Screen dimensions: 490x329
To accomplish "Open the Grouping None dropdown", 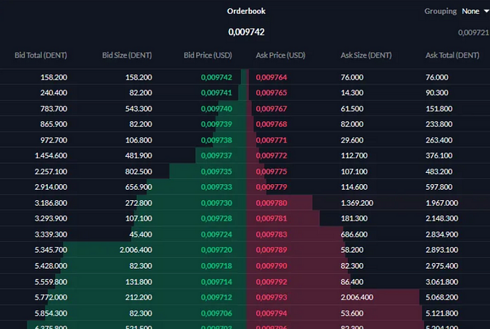I will pos(475,11).
